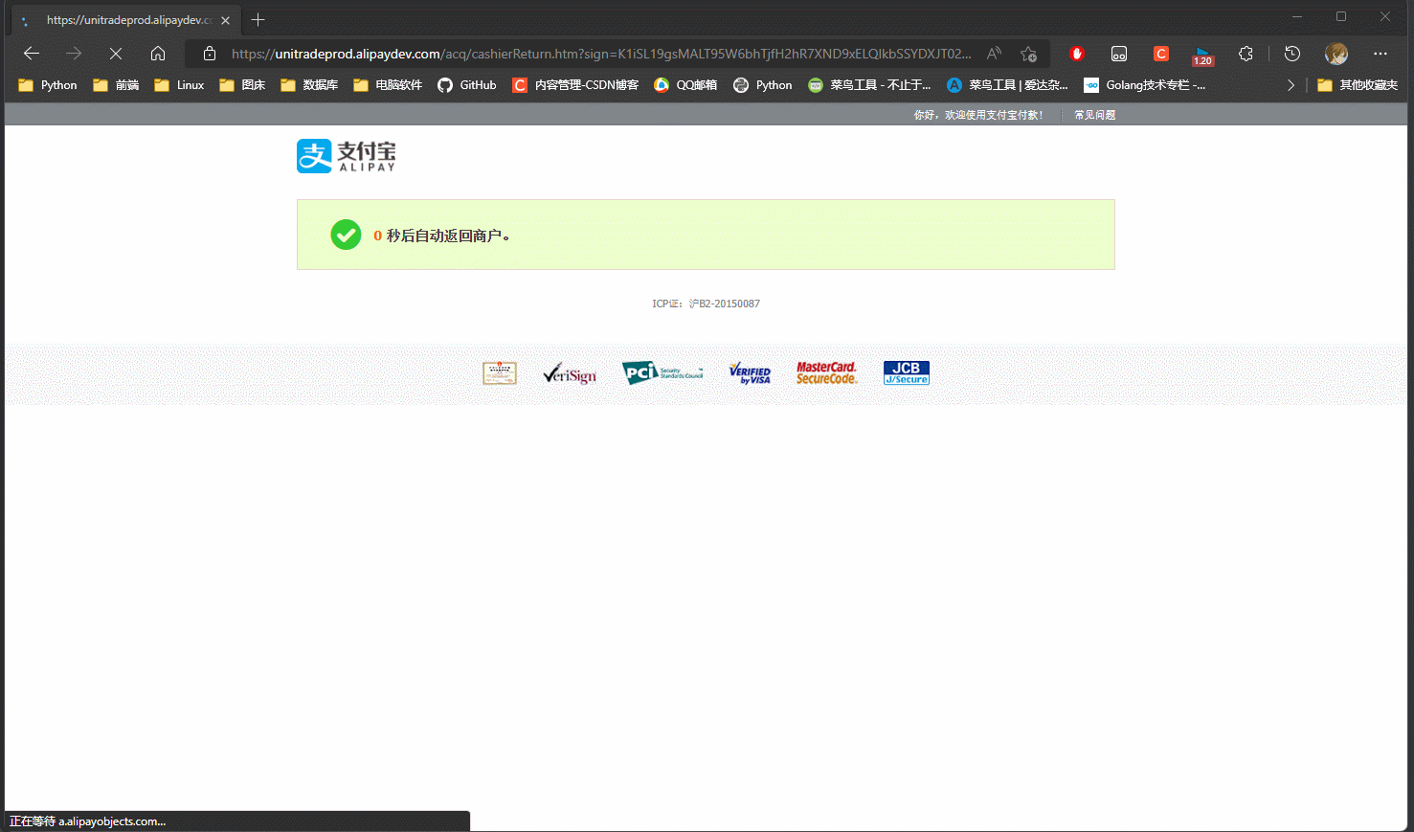Go back to the previous page

pos(32,54)
